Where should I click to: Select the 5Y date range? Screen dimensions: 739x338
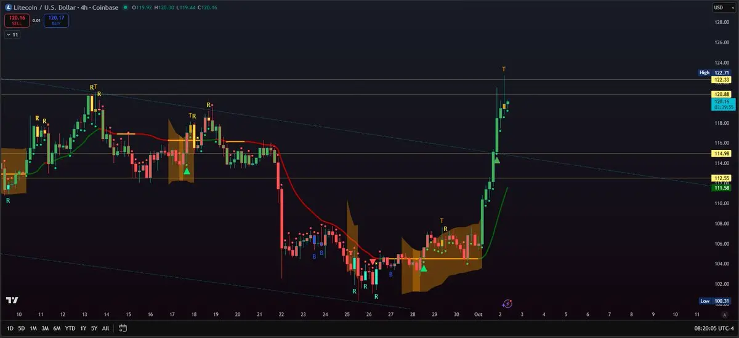tap(94, 328)
